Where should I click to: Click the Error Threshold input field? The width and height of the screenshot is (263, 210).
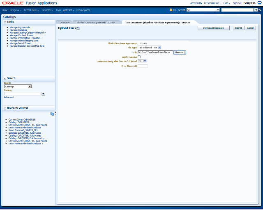pyautogui.click(x=143, y=66)
